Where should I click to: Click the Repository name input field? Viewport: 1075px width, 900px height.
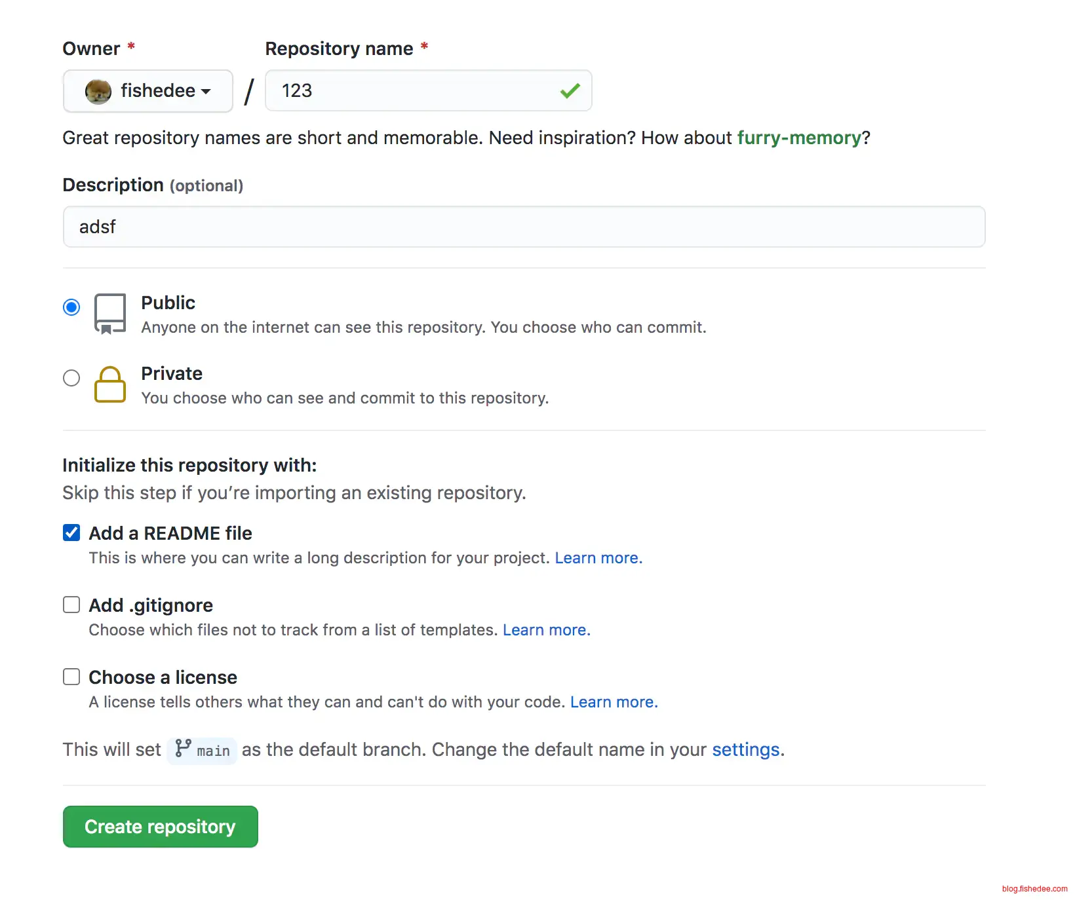[x=413, y=91]
